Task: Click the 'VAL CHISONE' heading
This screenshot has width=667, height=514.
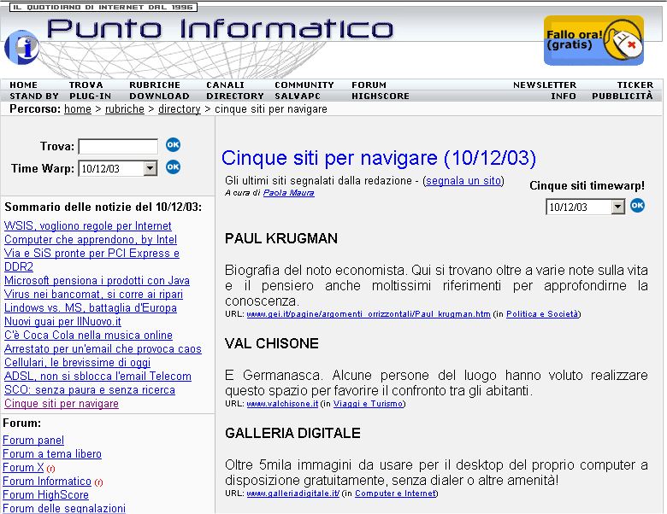Action: (x=272, y=343)
